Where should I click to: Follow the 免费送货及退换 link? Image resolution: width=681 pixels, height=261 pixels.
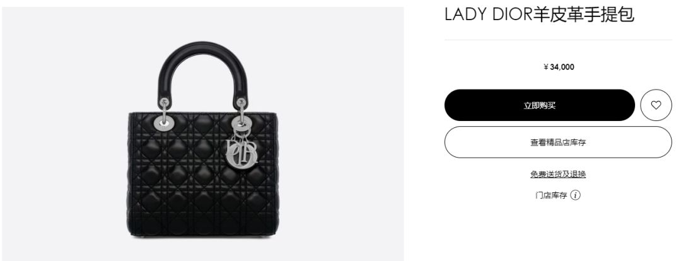coord(558,174)
